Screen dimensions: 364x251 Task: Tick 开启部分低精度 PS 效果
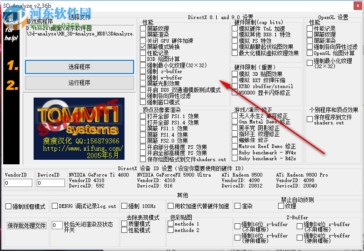(x=143, y=147)
